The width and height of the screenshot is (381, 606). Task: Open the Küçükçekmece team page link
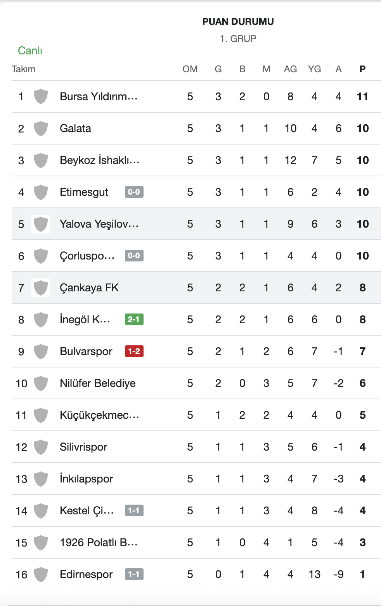tap(99, 415)
